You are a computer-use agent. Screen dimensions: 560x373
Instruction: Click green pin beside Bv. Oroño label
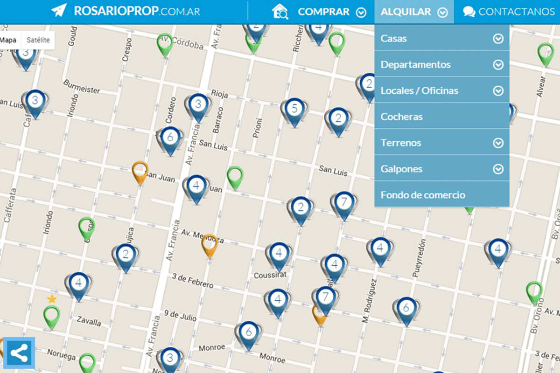coord(534,293)
